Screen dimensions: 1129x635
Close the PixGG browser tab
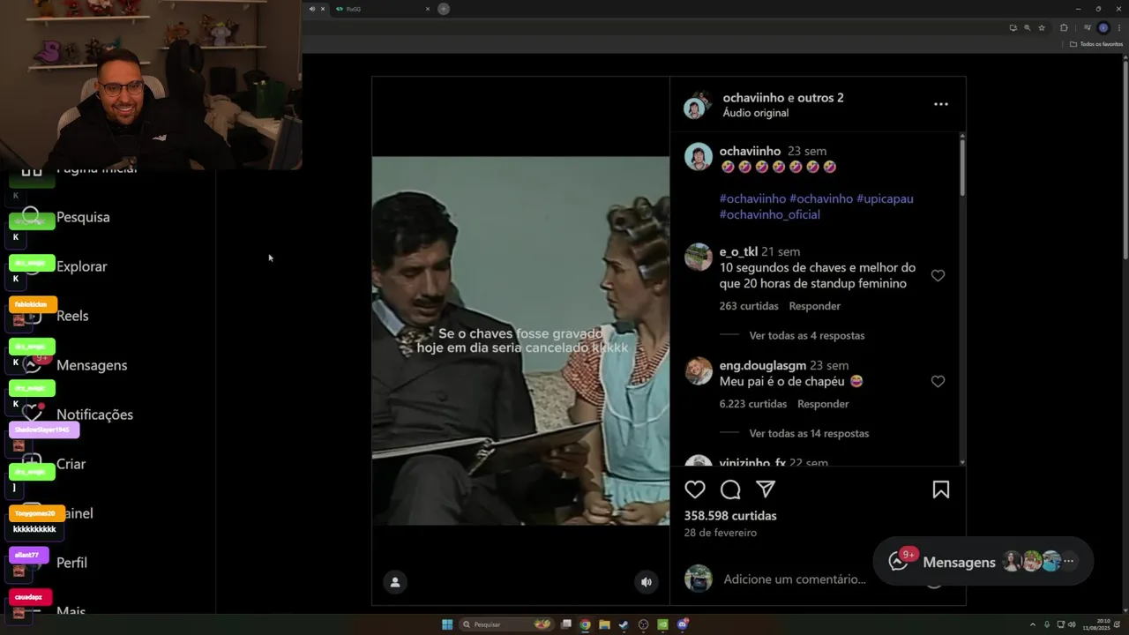[x=428, y=9]
